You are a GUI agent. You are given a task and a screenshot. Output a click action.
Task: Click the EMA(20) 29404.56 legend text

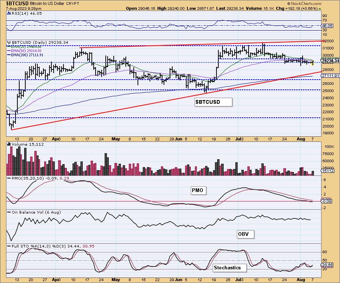click(x=26, y=47)
